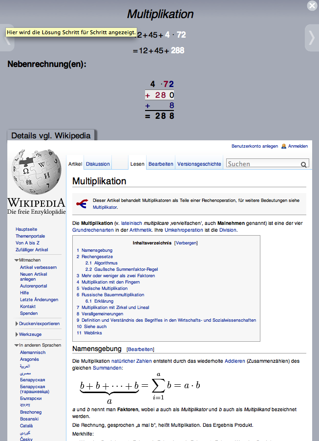The height and width of the screenshot is (441, 319).
Task: Switch language to Alemannisch
Action: 33,353
